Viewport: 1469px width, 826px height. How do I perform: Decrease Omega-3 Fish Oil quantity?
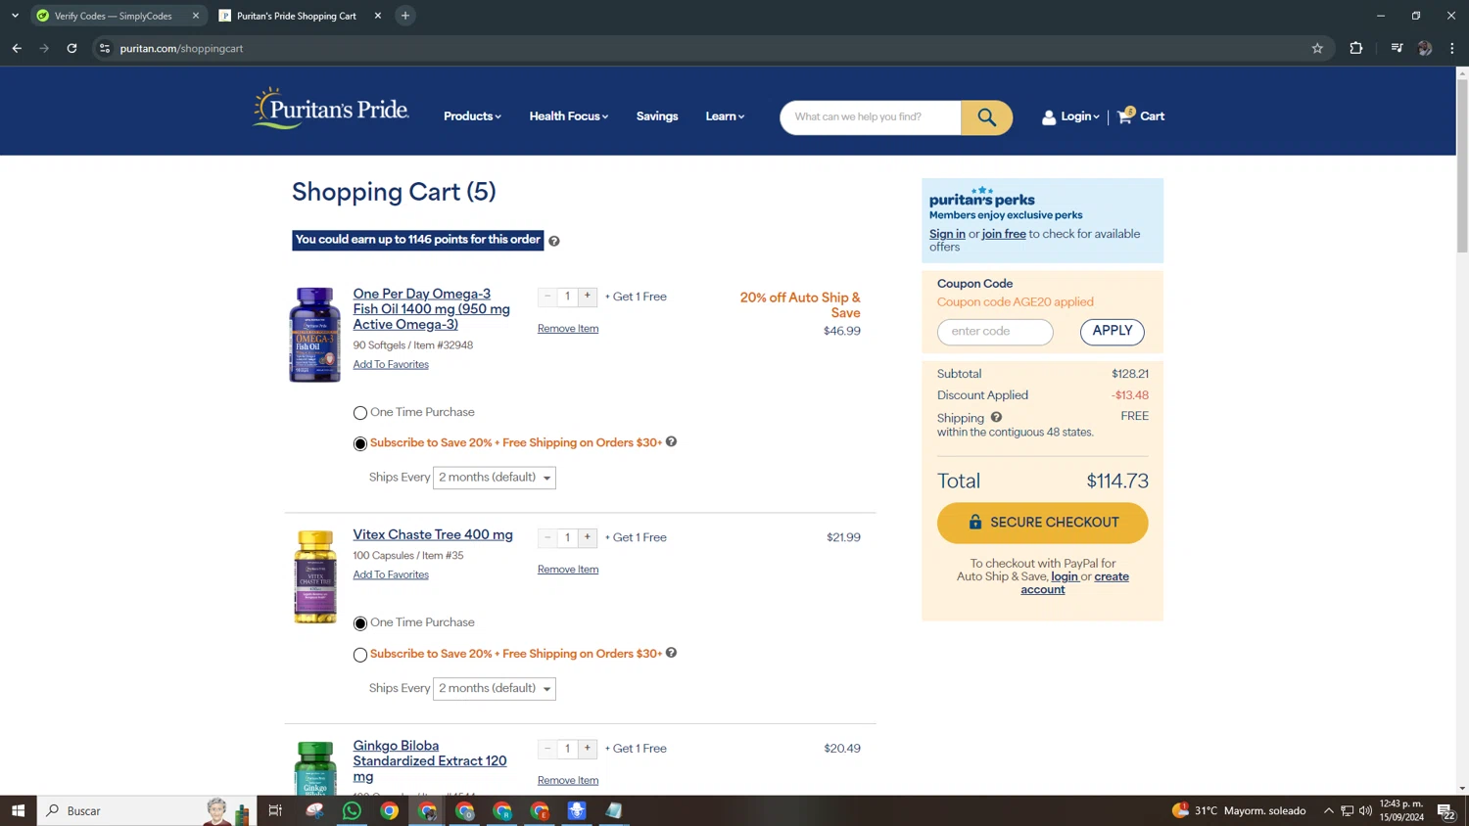click(547, 297)
